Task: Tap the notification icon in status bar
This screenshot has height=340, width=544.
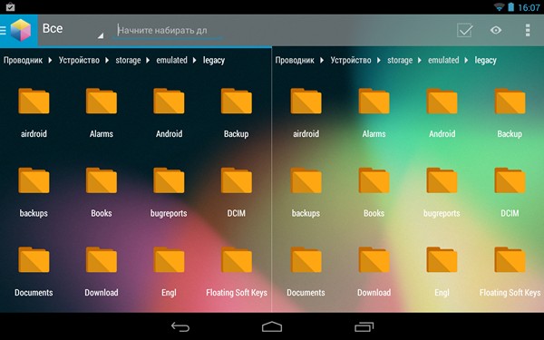Action: pyautogui.click(x=10, y=7)
